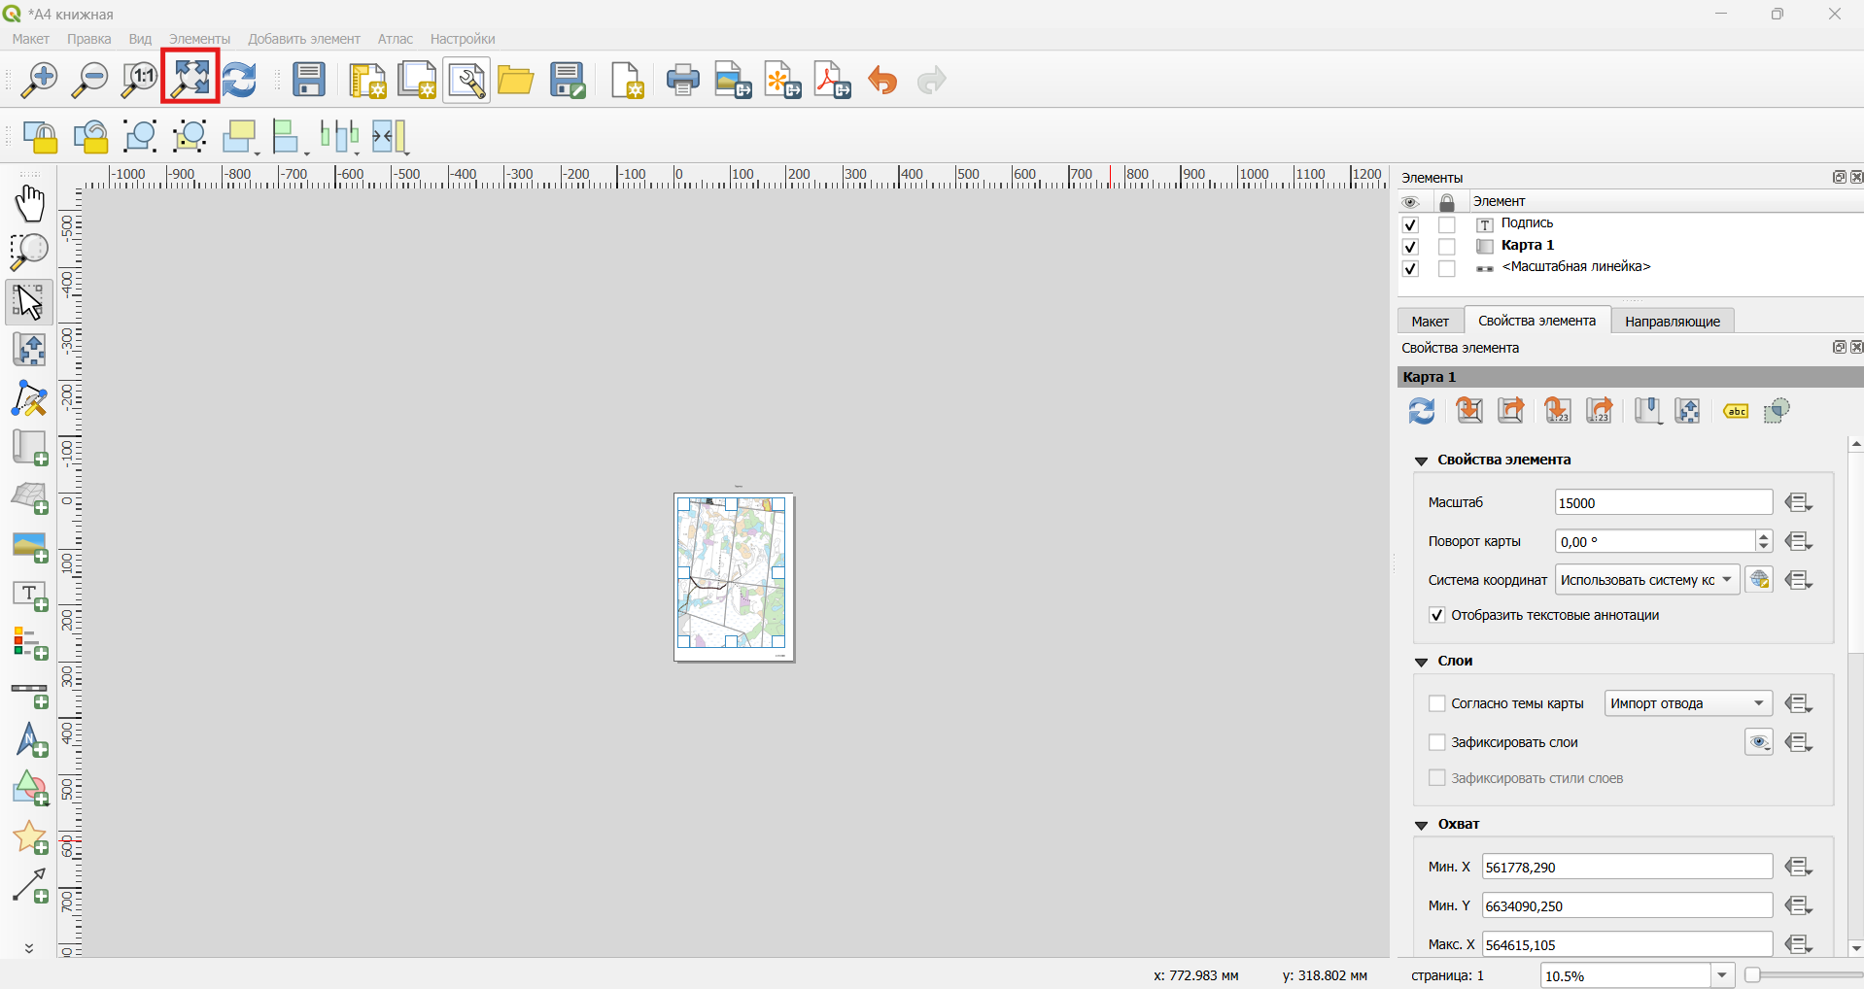
Task: Select the Pan layout hand tool
Action: point(30,203)
